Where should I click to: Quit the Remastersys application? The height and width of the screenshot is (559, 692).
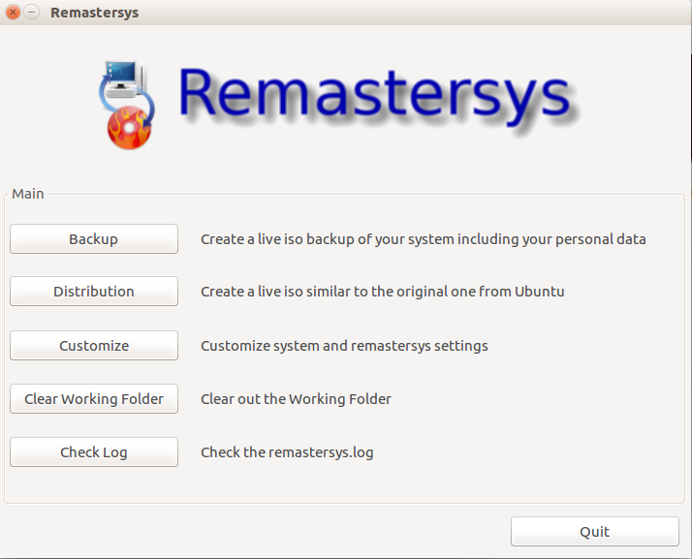(595, 532)
